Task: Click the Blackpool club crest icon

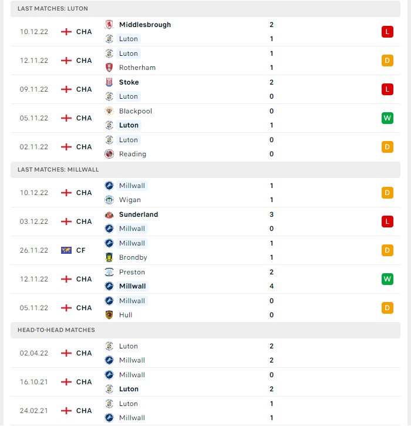Action: [109, 111]
